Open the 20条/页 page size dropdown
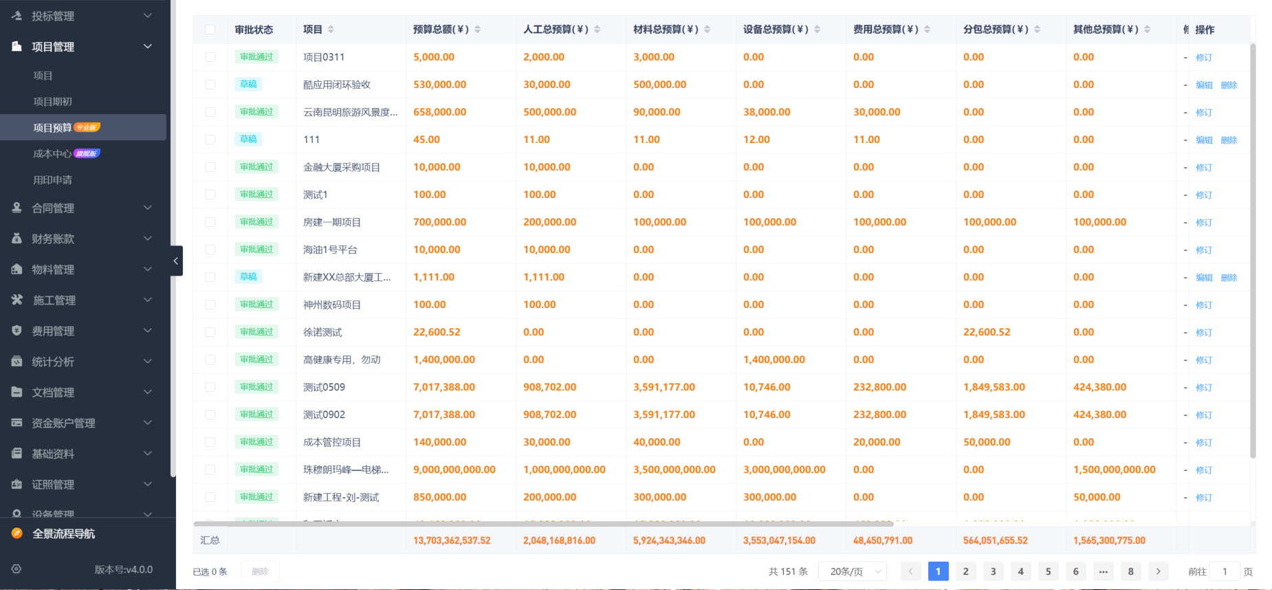1272x590 pixels. pyautogui.click(x=853, y=571)
